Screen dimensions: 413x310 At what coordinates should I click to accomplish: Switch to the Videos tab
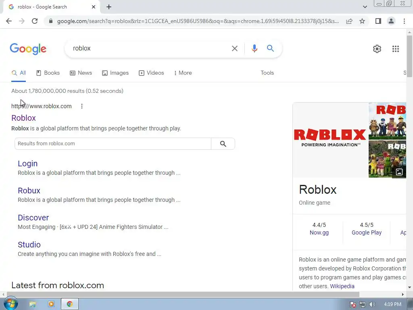click(152, 73)
